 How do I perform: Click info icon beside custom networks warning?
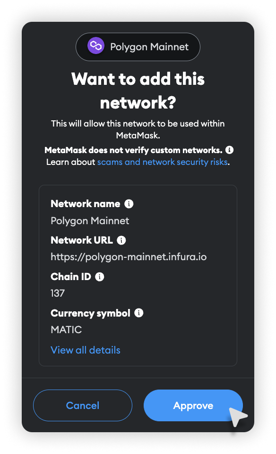(x=230, y=150)
